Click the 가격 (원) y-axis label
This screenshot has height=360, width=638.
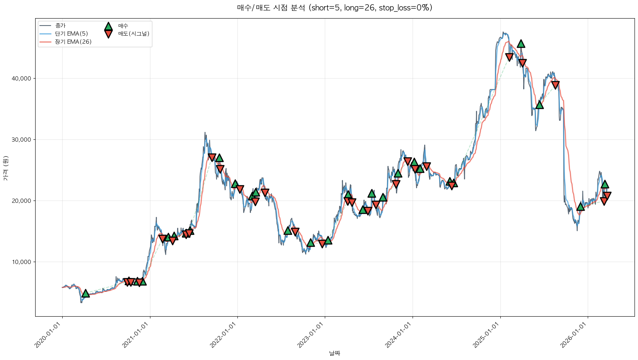(5, 168)
